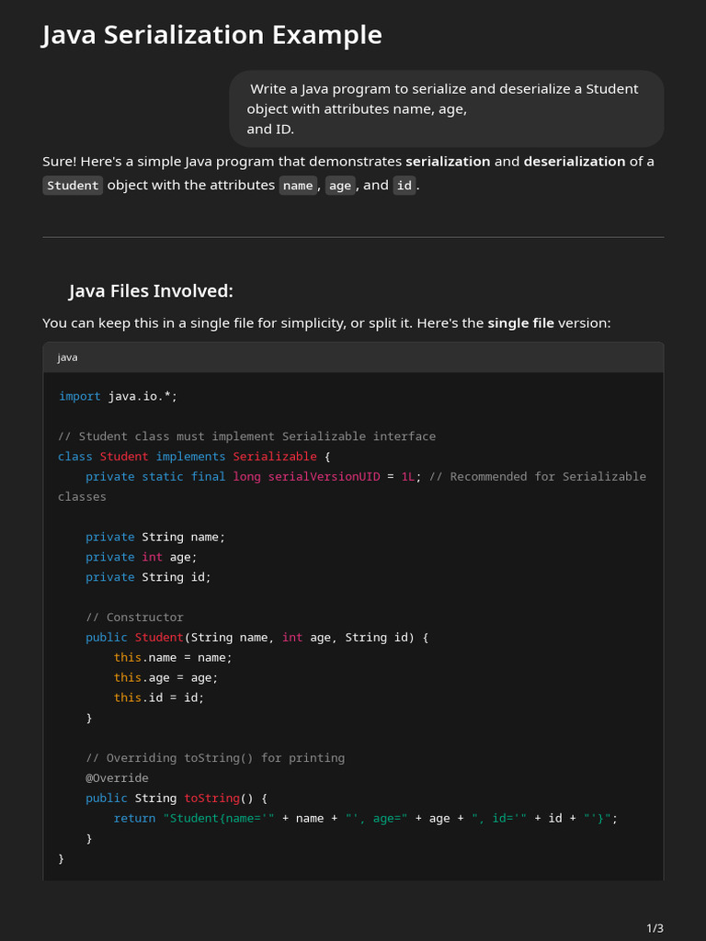
Task: Click the "private int age;" field line
Action: pos(141,557)
